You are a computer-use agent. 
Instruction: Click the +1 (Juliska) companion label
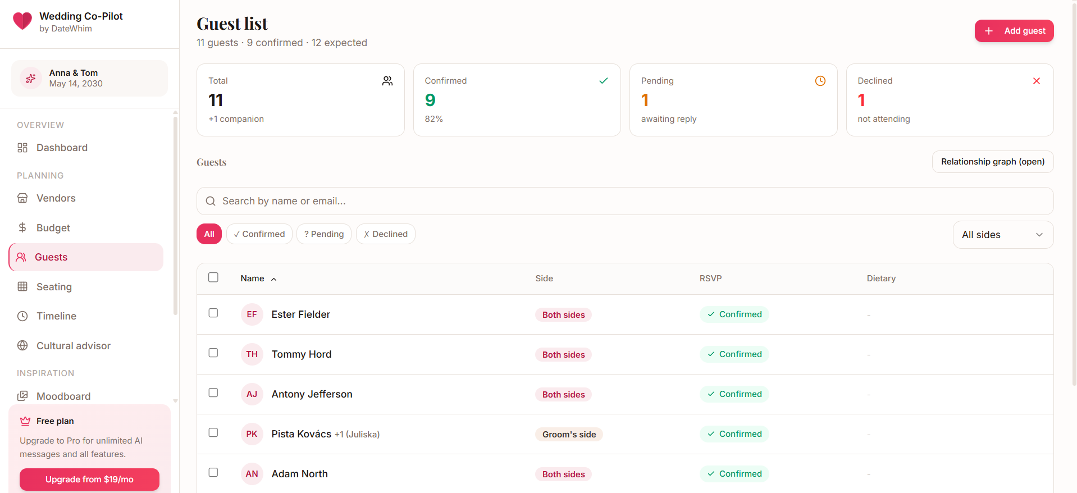pyautogui.click(x=357, y=435)
